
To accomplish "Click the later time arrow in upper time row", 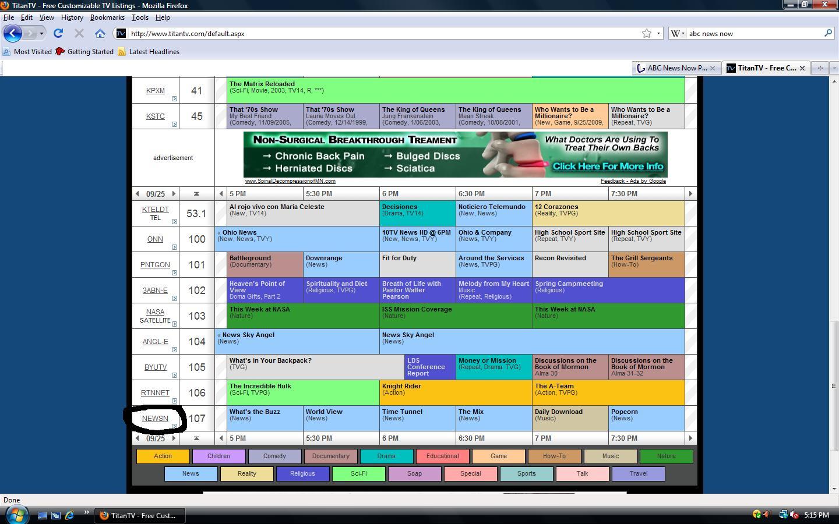I will 690,194.
